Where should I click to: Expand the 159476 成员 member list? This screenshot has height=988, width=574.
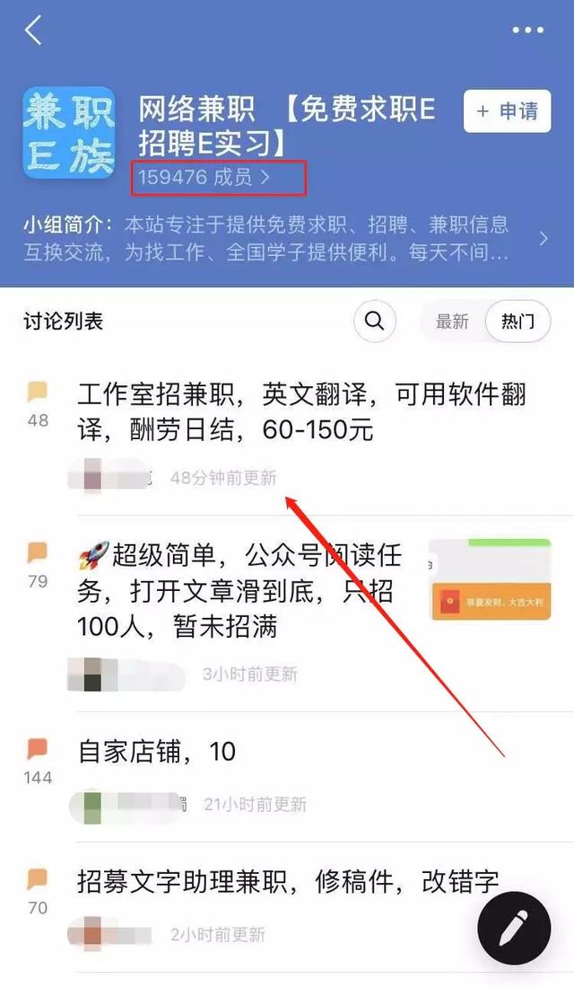[x=204, y=177]
